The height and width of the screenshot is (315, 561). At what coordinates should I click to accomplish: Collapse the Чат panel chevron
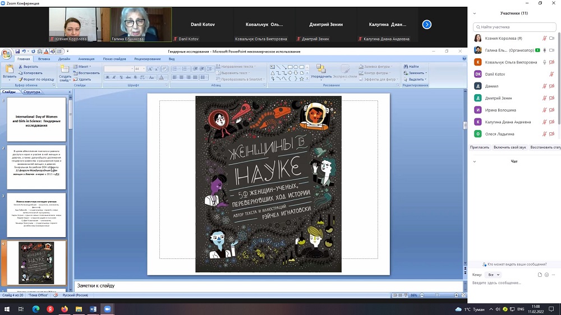[475, 161]
